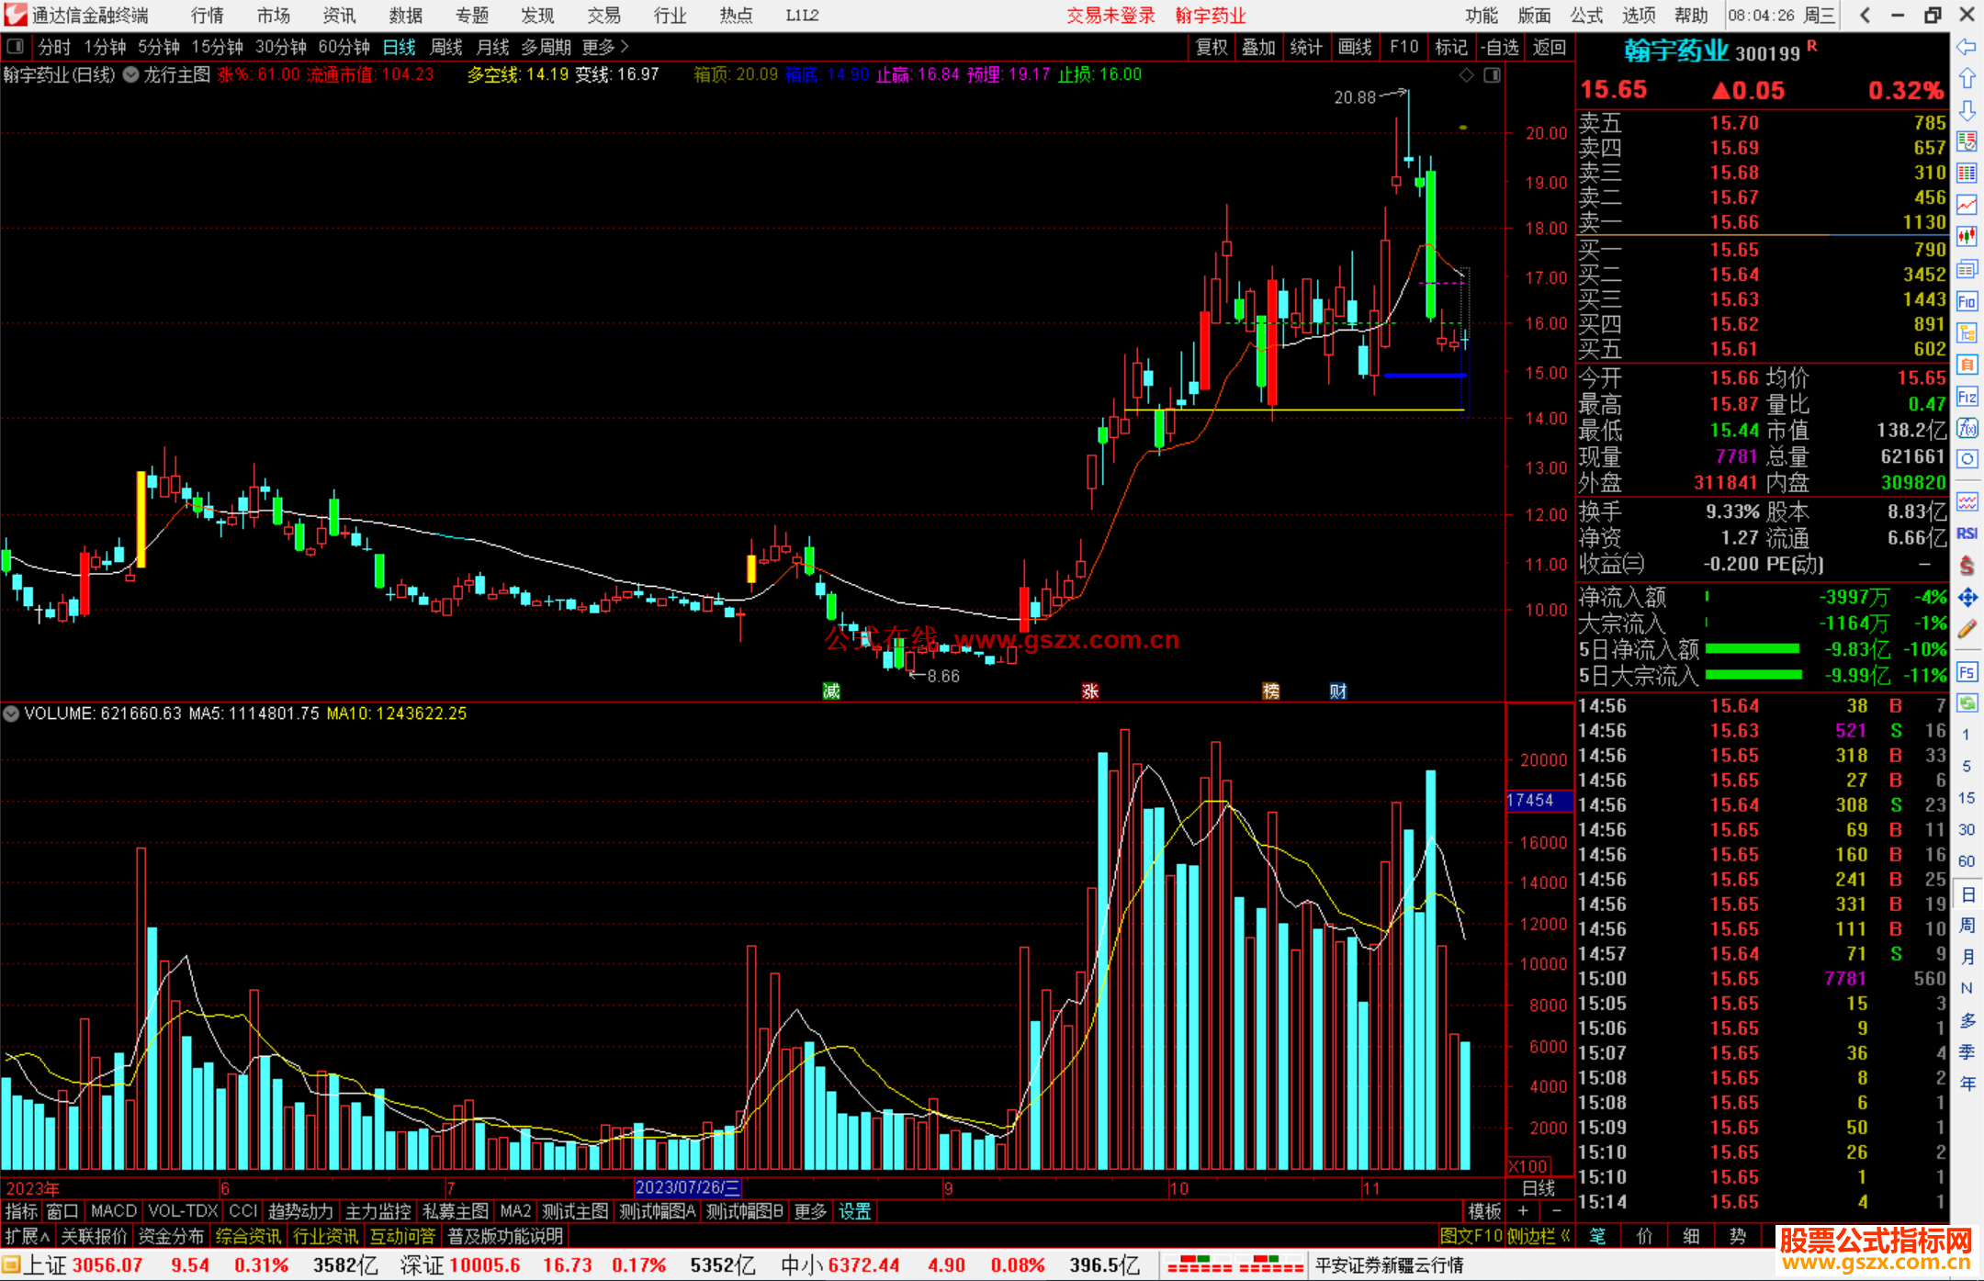Click the 2023/07/26 date marker on timeline
This screenshot has height=1281, width=1984.
687,1187
